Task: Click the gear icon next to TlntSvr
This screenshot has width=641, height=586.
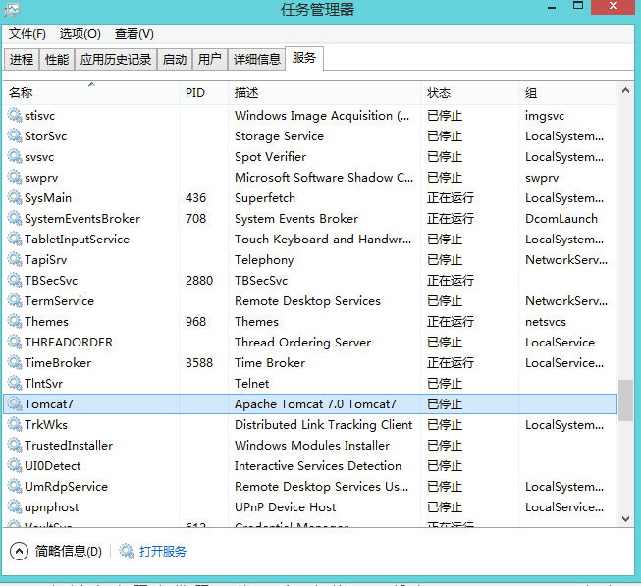Action: pos(14,384)
